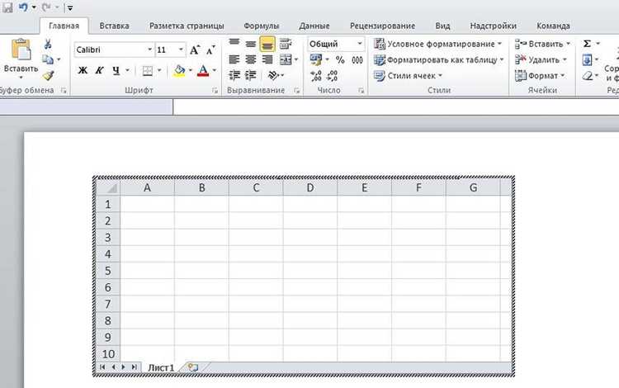Screen dimensions: 619x388
Task: Open the Разметка страницы tab
Action: (x=187, y=26)
